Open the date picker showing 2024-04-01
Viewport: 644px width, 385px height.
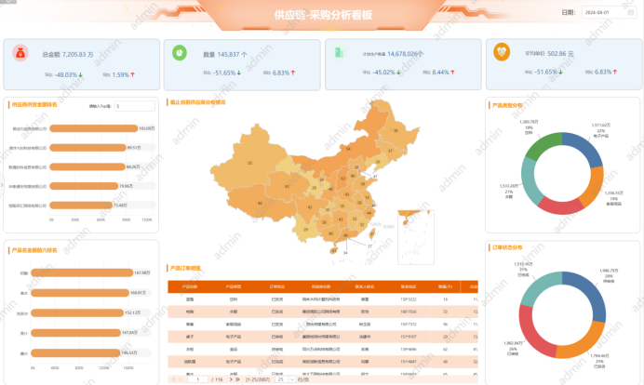click(608, 13)
